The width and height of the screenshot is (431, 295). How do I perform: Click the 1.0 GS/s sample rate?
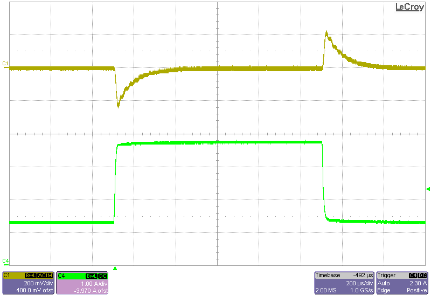(x=362, y=290)
